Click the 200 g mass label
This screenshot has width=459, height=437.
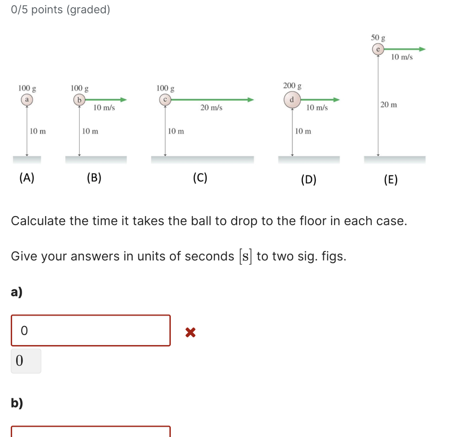pyautogui.click(x=292, y=86)
